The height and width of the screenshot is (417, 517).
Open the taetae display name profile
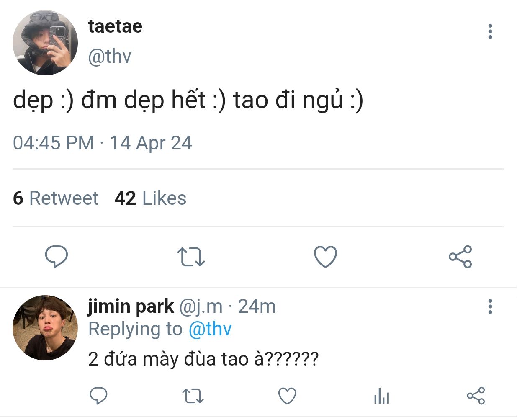(x=115, y=26)
